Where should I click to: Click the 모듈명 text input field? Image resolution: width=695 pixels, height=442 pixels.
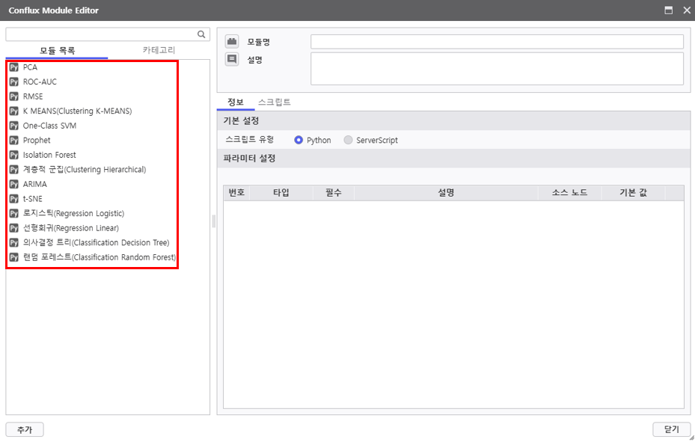pos(497,42)
